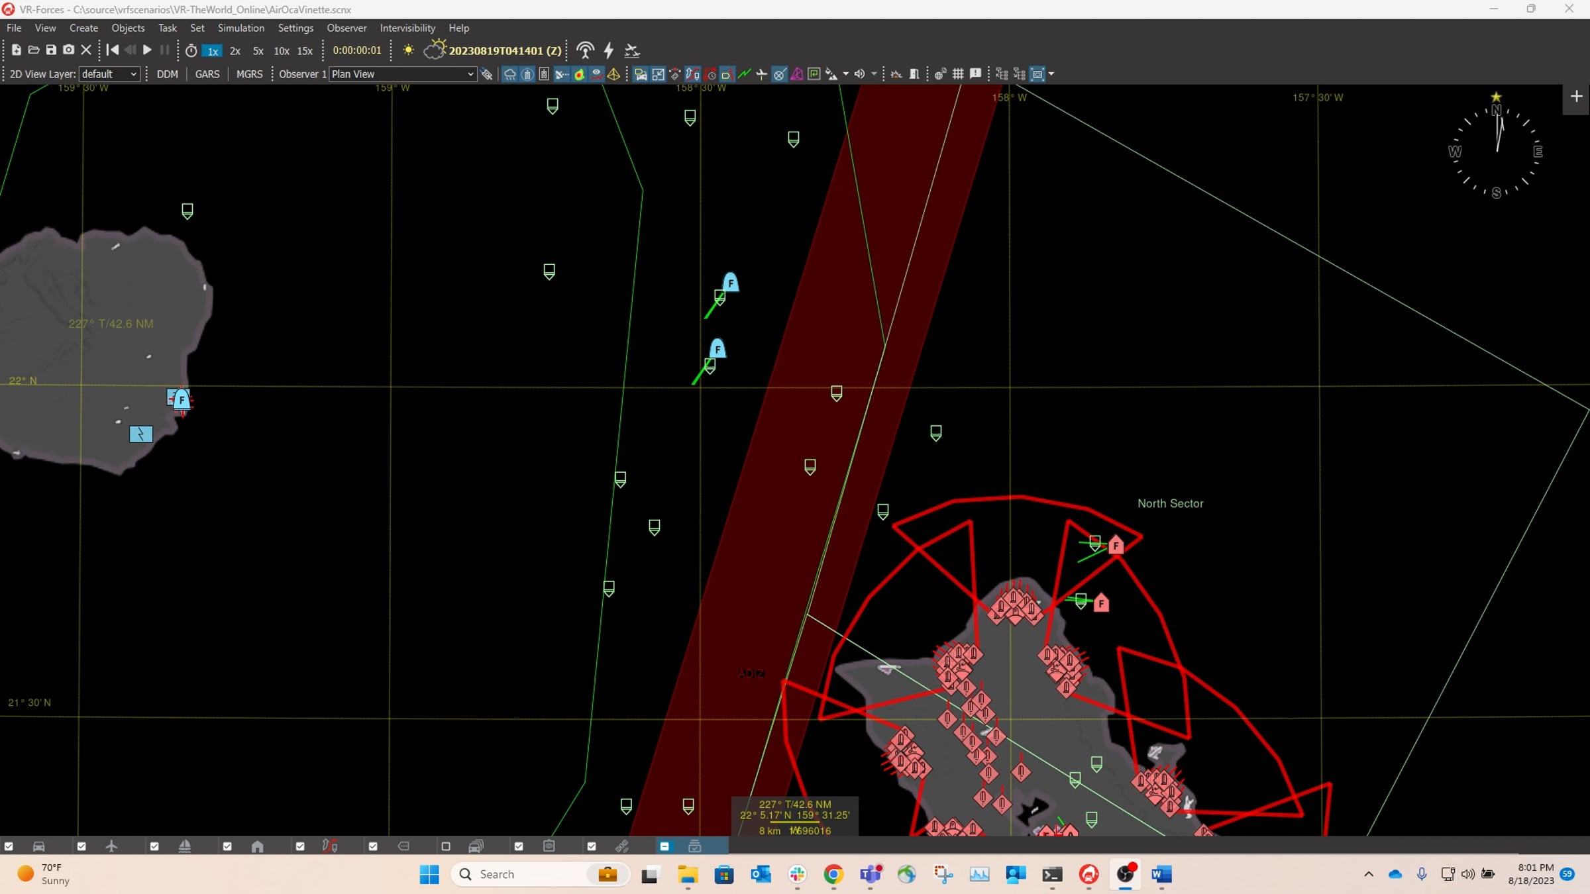Click the compass rose on map

tap(1496, 151)
